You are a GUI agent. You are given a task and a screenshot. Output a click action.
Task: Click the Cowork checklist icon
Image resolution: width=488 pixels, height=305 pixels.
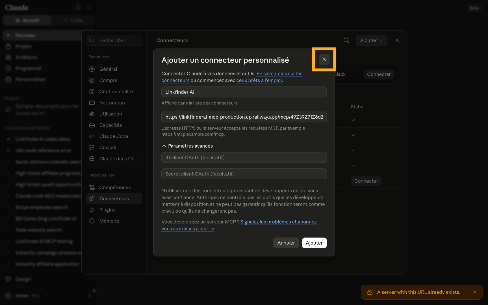[x=92, y=147]
